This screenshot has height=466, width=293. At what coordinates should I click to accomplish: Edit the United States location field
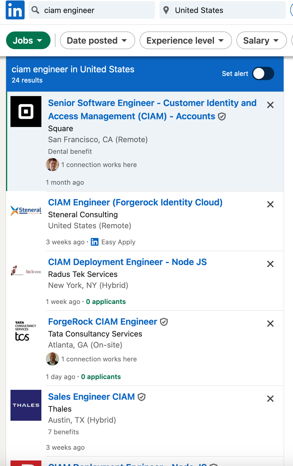click(223, 10)
